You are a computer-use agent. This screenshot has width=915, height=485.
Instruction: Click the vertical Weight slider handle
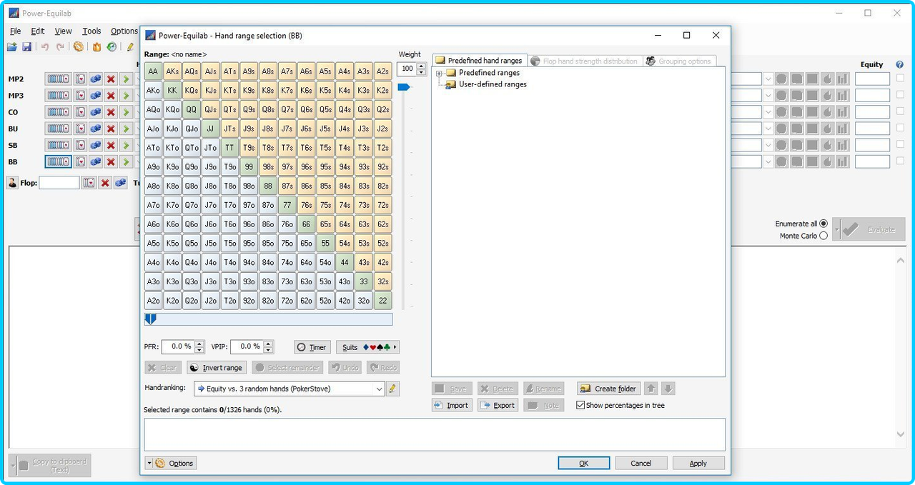(404, 87)
